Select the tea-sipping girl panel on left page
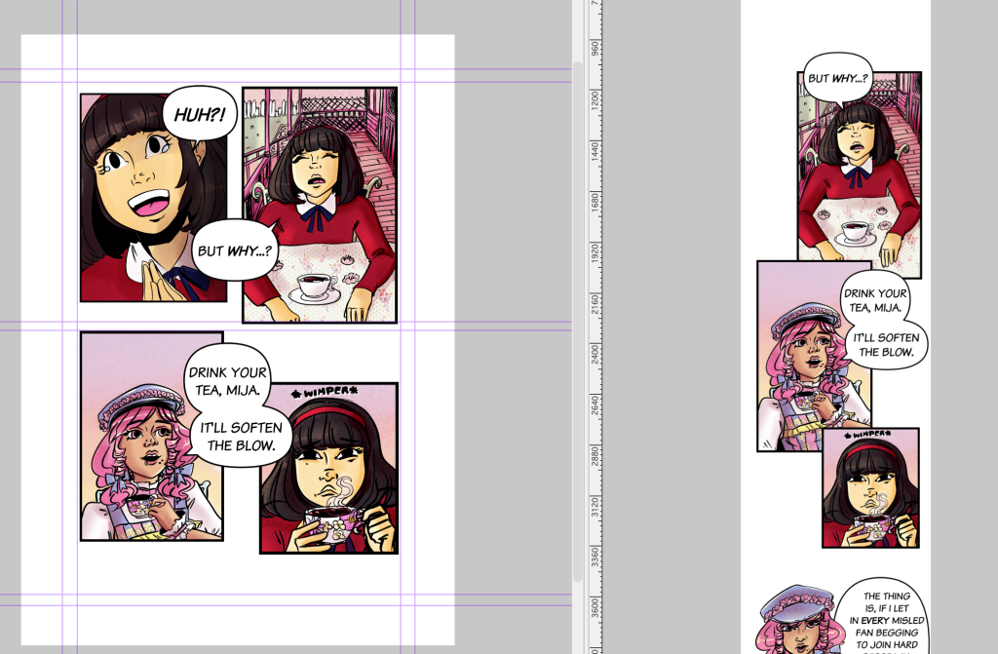Screen dimensions: 998x654 [x=329, y=468]
